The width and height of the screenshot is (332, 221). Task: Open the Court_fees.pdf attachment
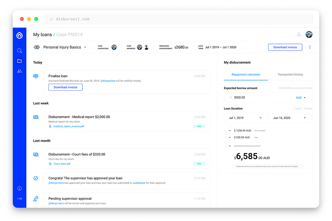[62, 164]
